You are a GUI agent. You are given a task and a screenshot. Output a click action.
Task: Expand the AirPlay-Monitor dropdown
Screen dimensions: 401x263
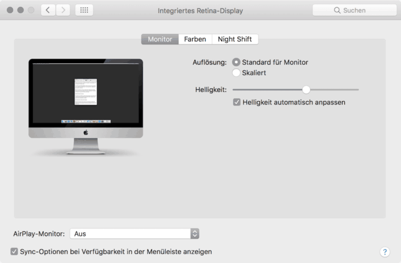tap(194, 234)
